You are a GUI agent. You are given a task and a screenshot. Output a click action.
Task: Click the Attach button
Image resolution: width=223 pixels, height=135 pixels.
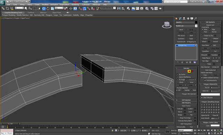click(x=204, y=42)
